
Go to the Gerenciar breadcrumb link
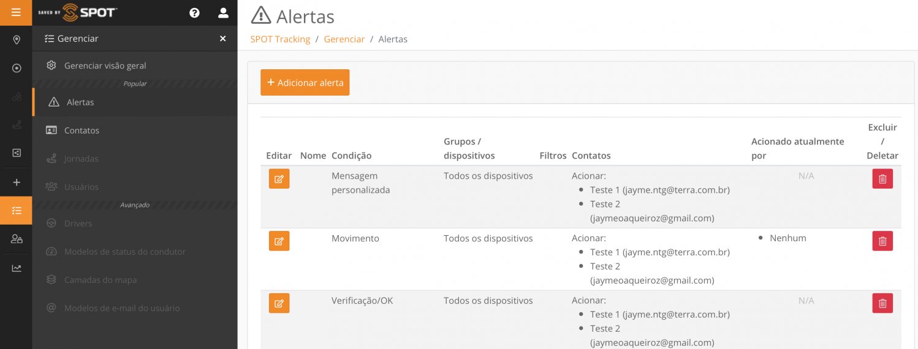[x=344, y=39]
